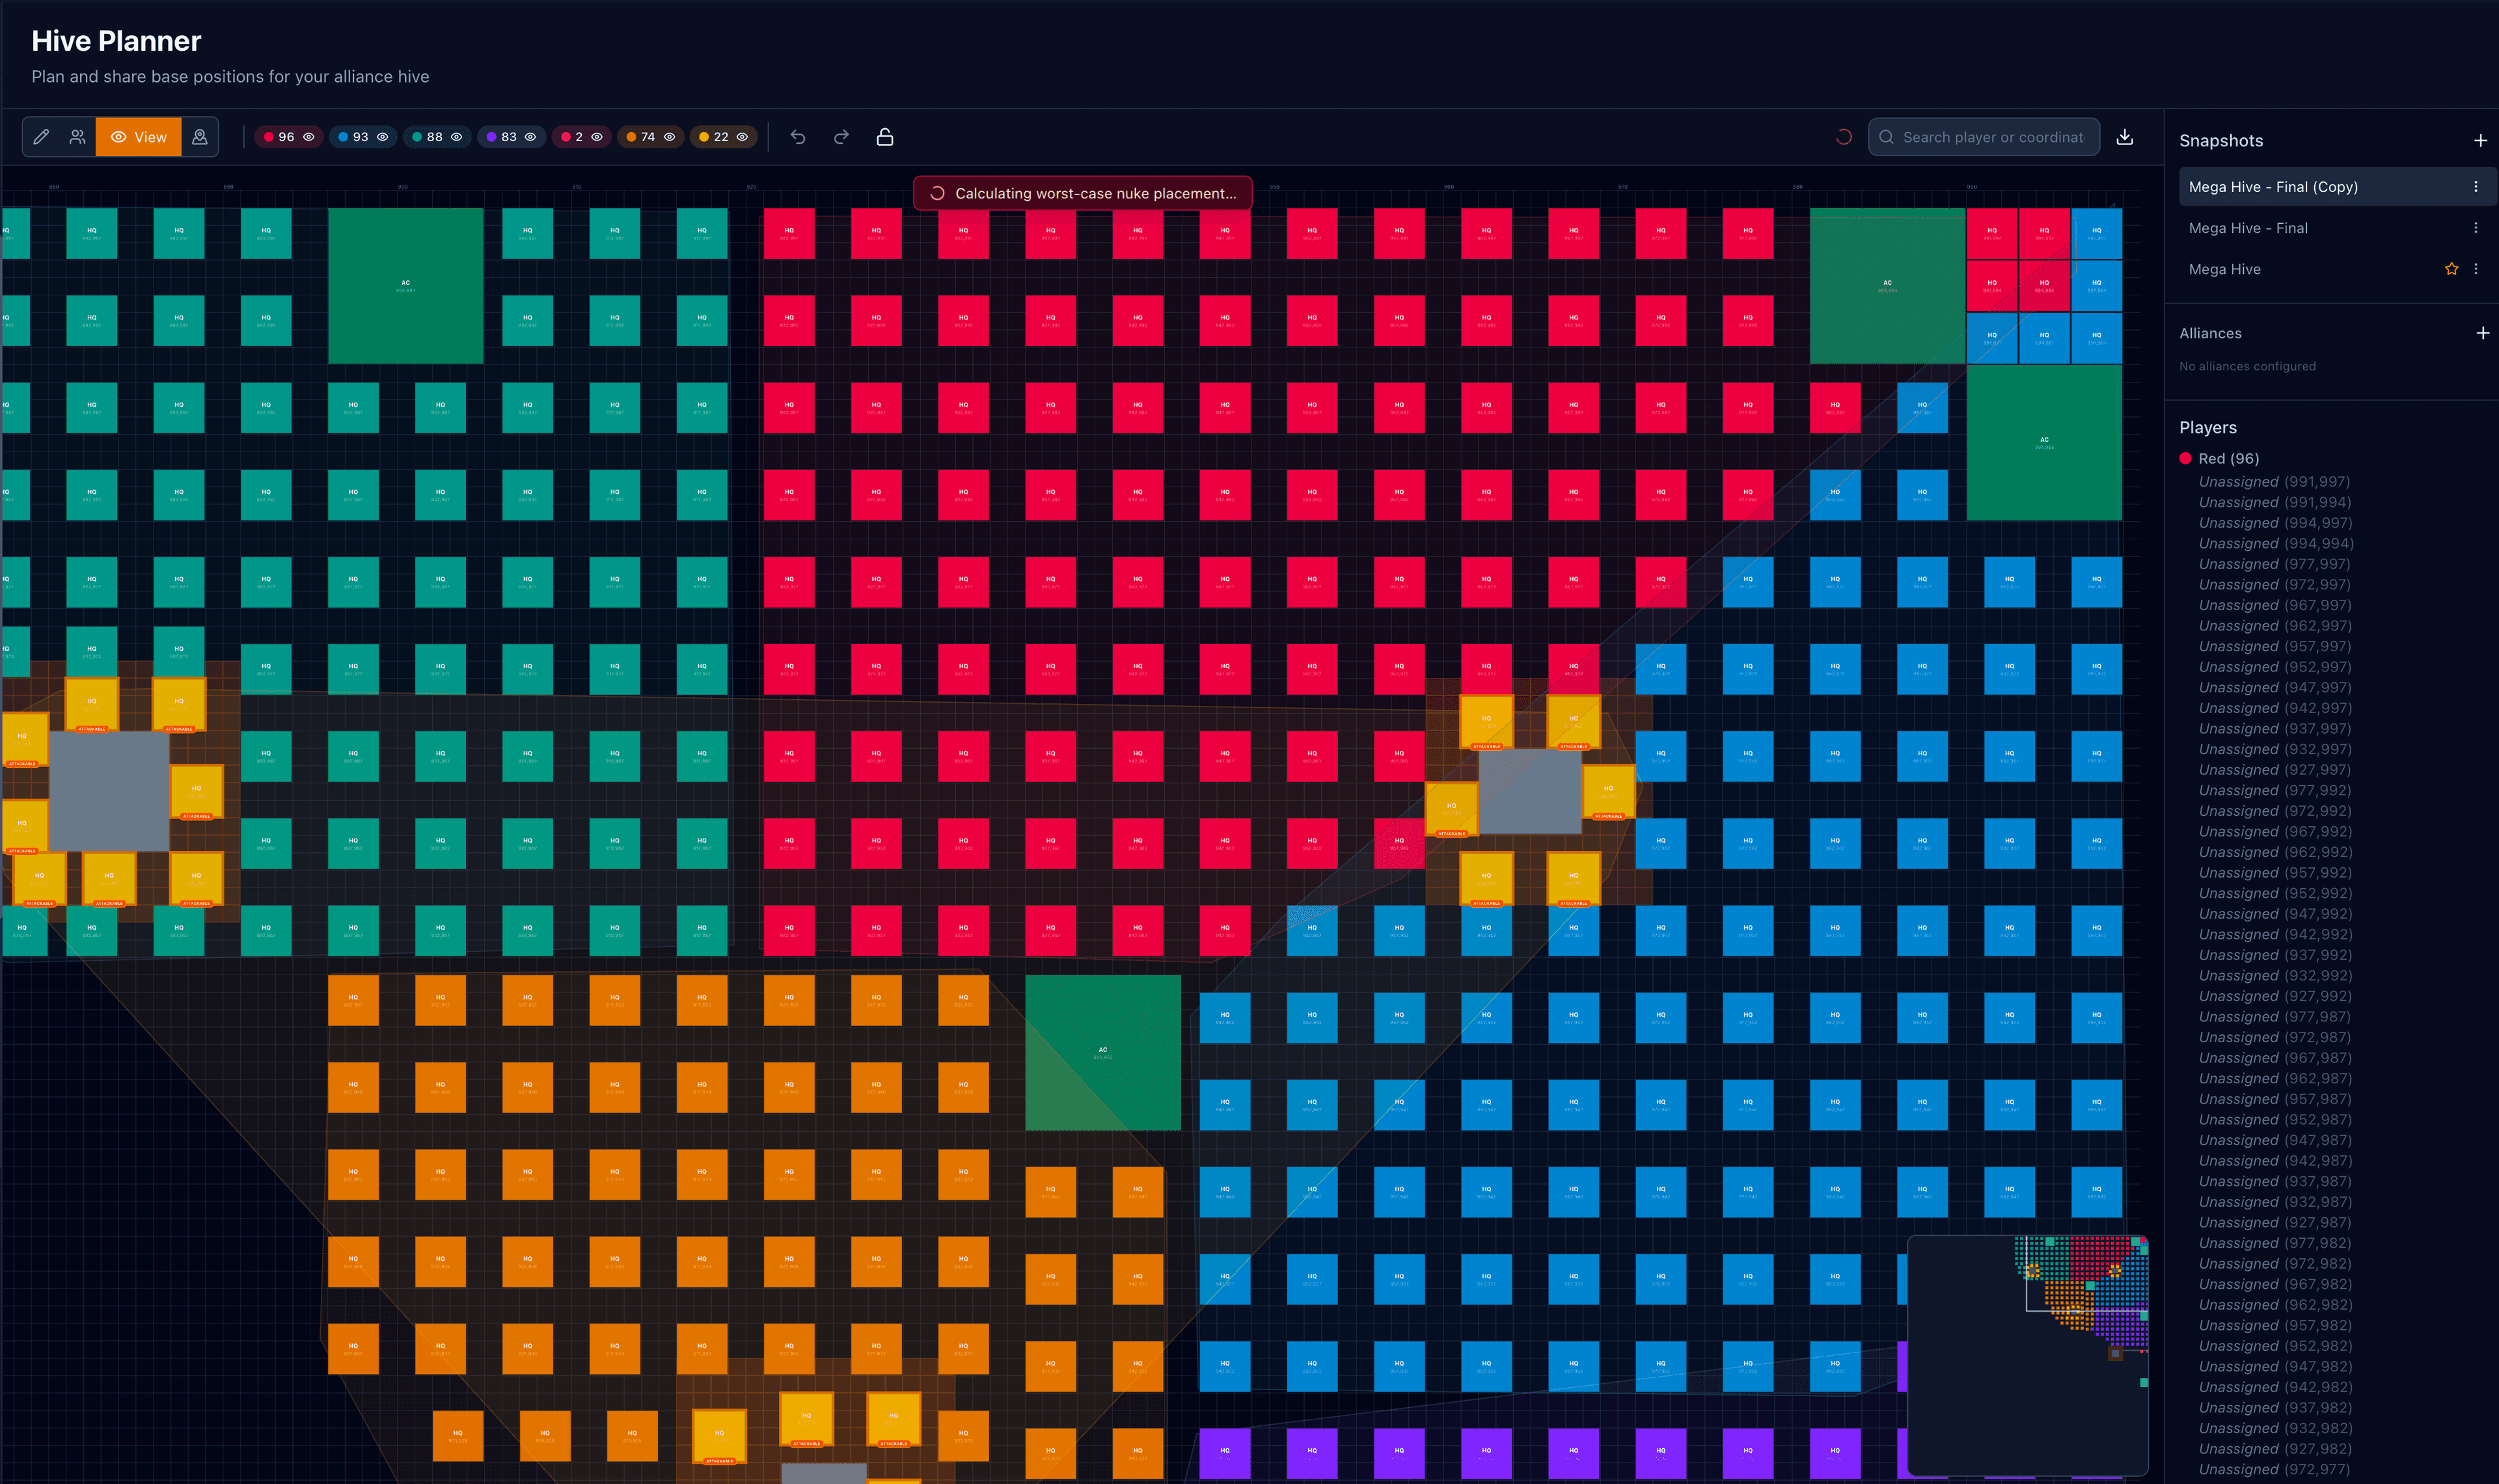Click the purple color dot for 83 group

(491, 137)
